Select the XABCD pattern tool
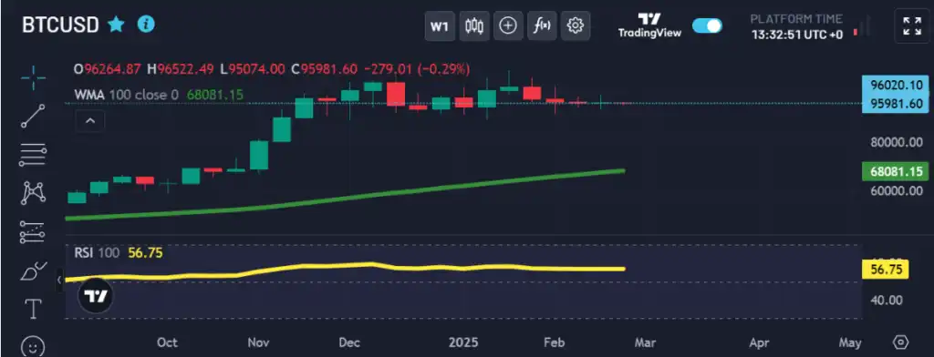This screenshot has height=357, width=934. click(x=33, y=193)
